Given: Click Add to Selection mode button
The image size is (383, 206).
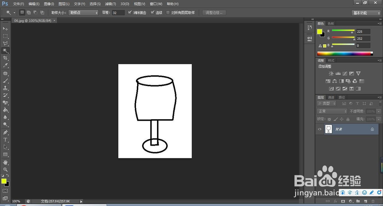Looking at the screenshot, I should coord(29,13).
